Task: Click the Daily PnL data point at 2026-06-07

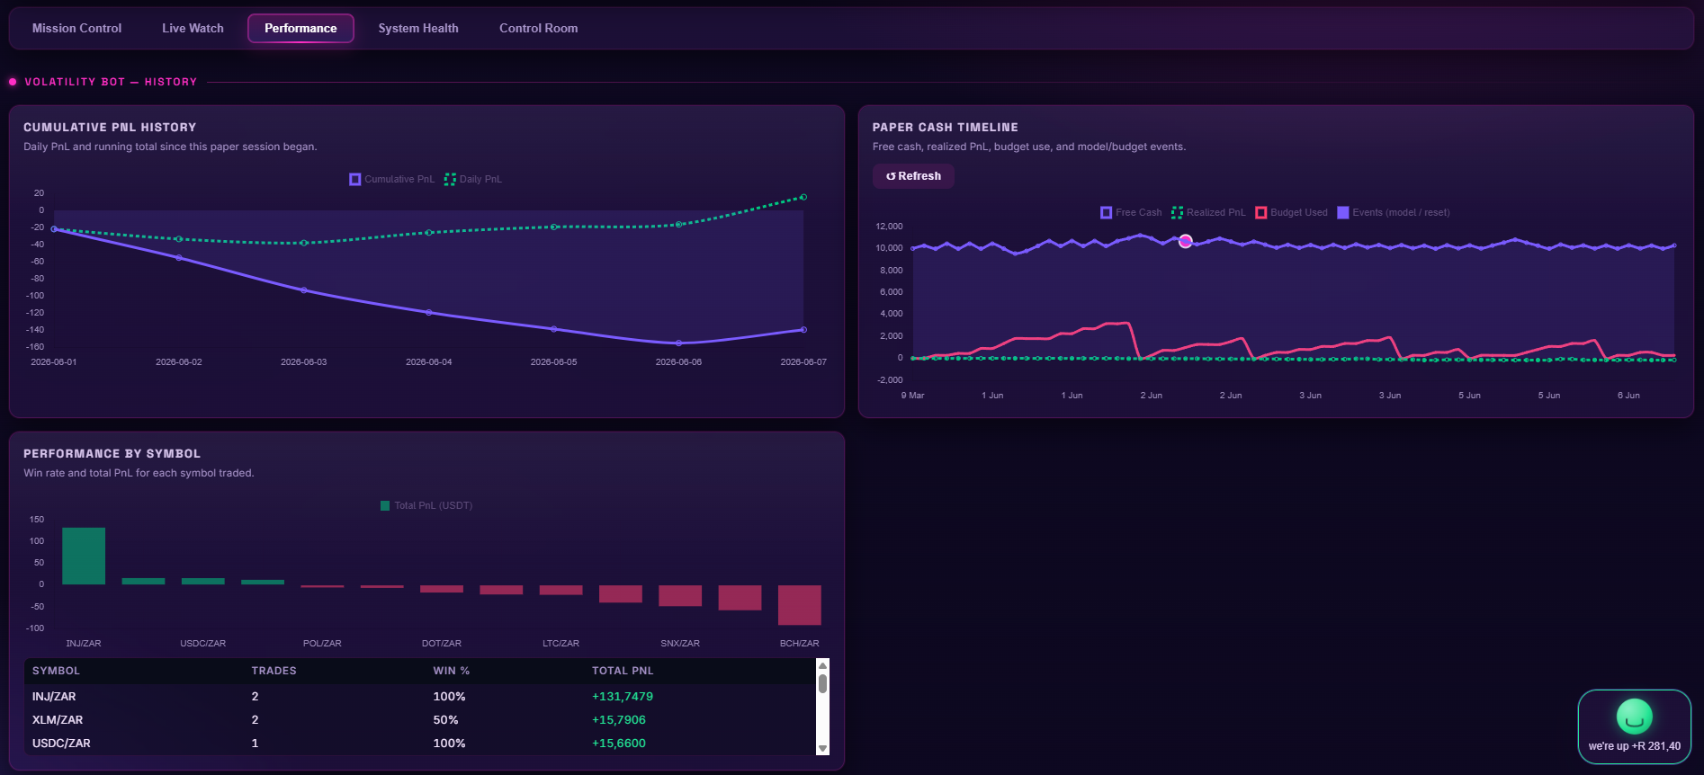Action: coord(803,197)
